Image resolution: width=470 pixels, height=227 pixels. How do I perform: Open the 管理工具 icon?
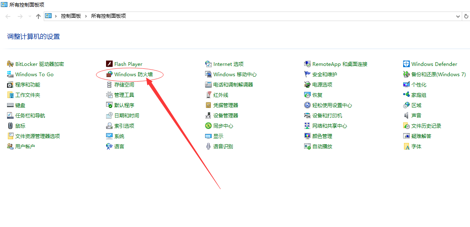[109, 95]
